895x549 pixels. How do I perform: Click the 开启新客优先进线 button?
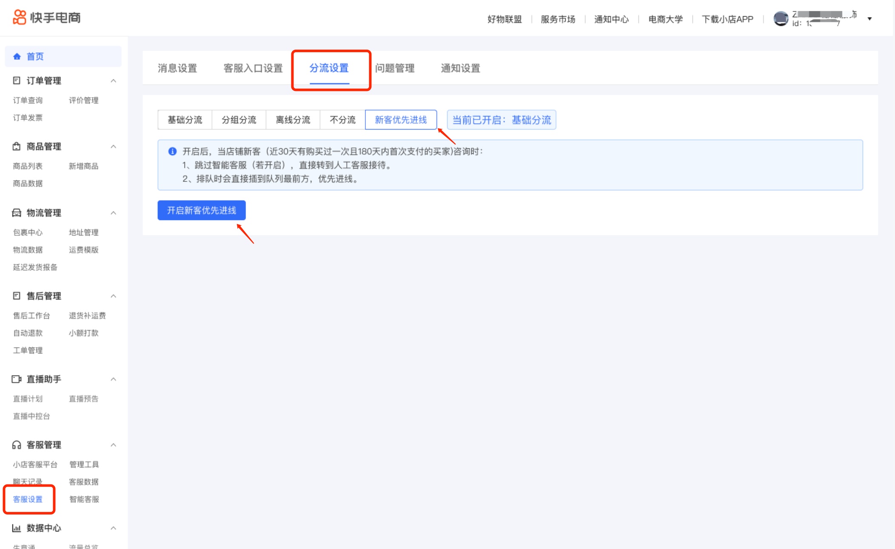click(202, 210)
